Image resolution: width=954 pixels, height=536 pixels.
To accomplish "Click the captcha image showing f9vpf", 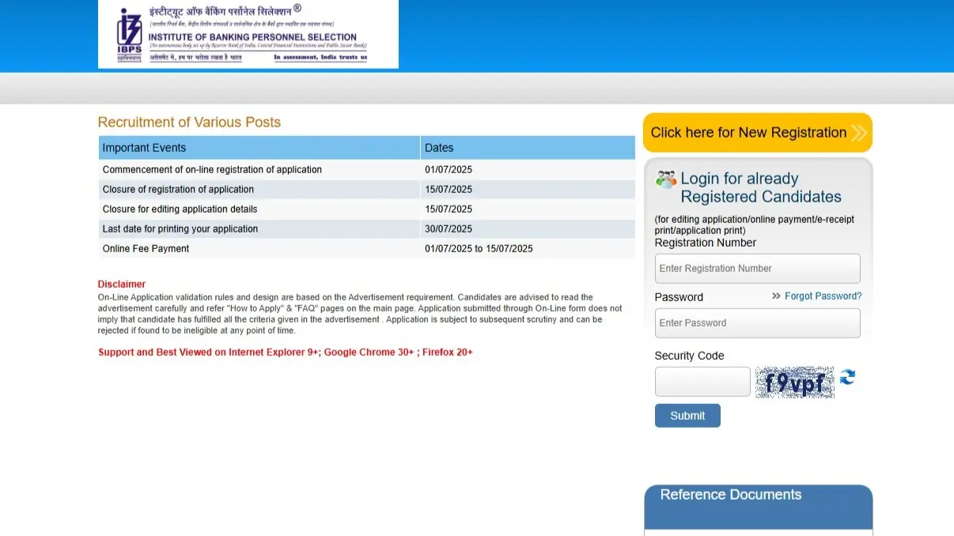I will [x=794, y=383].
